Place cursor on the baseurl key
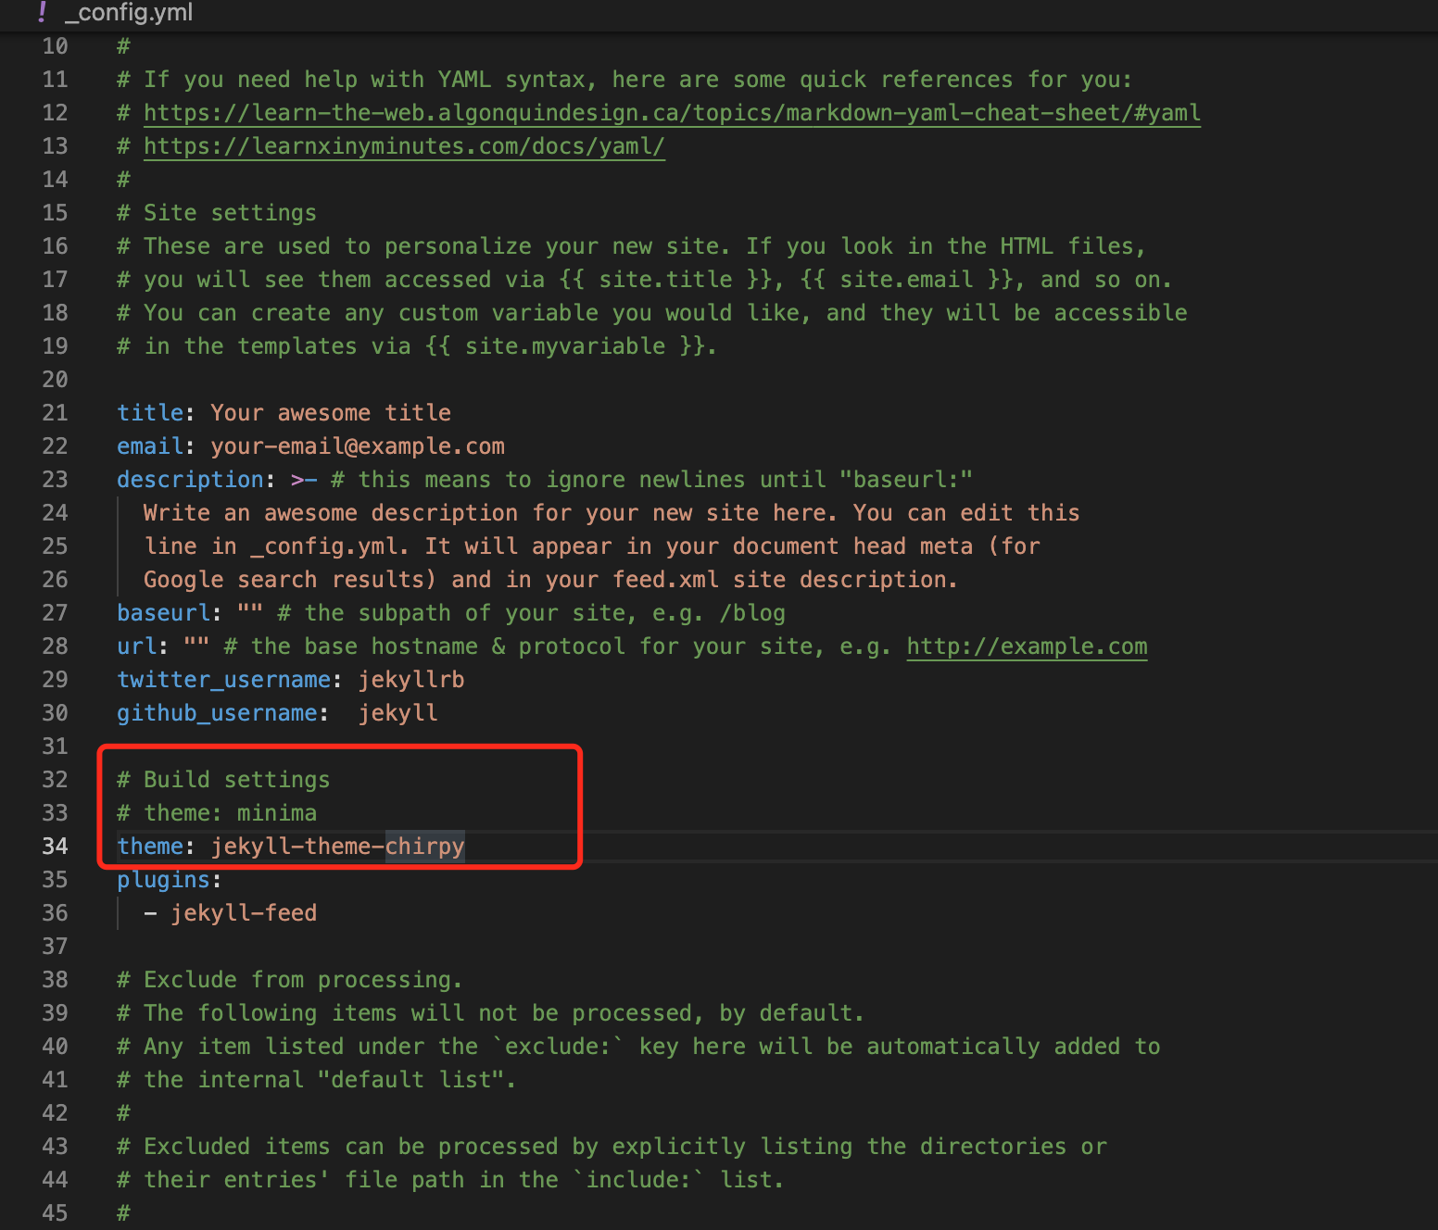The image size is (1438, 1230). [163, 613]
